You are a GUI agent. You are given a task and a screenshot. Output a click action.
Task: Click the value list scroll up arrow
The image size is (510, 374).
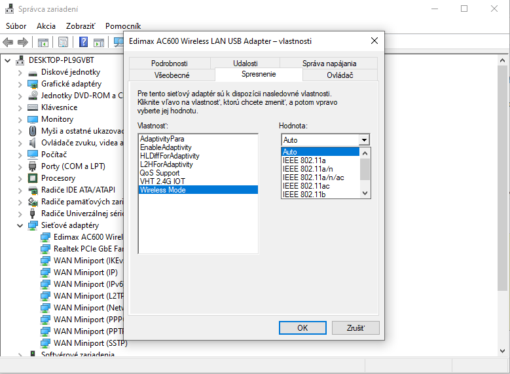(365, 153)
